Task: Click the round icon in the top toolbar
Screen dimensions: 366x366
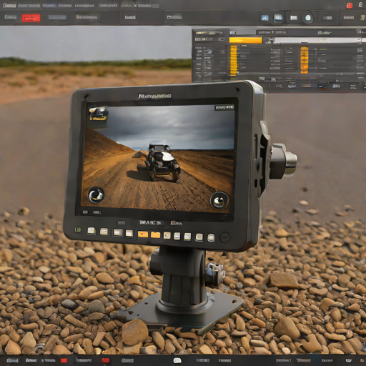Action: point(308,18)
